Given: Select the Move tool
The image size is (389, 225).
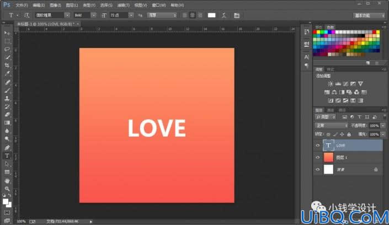Looking at the screenshot, I should pos(7,33).
